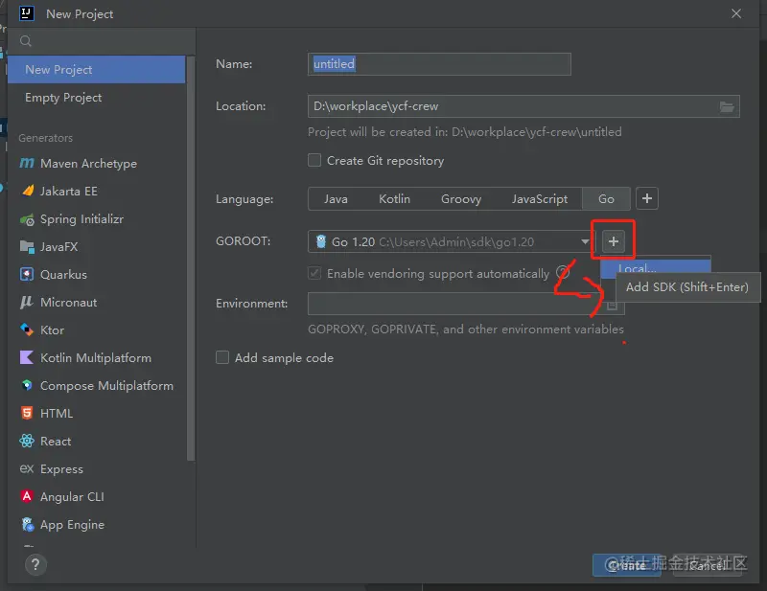Click 'GOPROXY, GOPRIVATE' environment hint text
The width and height of the screenshot is (767, 591).
coord(466,329)
